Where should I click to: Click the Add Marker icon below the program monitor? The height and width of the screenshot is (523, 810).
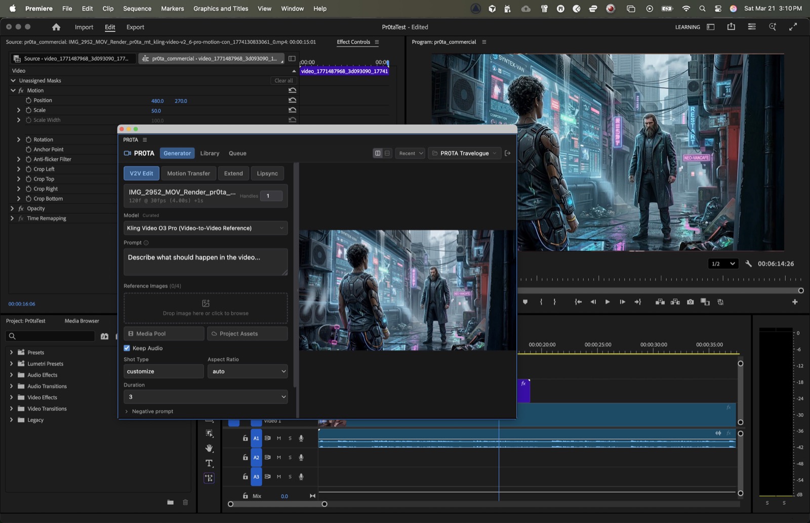[525, 301]
